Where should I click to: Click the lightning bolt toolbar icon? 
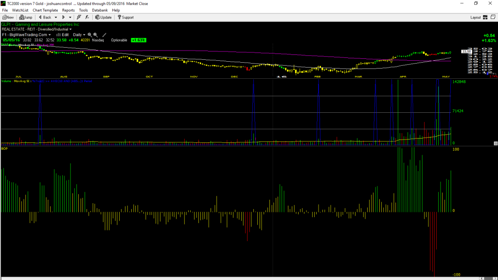79,17
